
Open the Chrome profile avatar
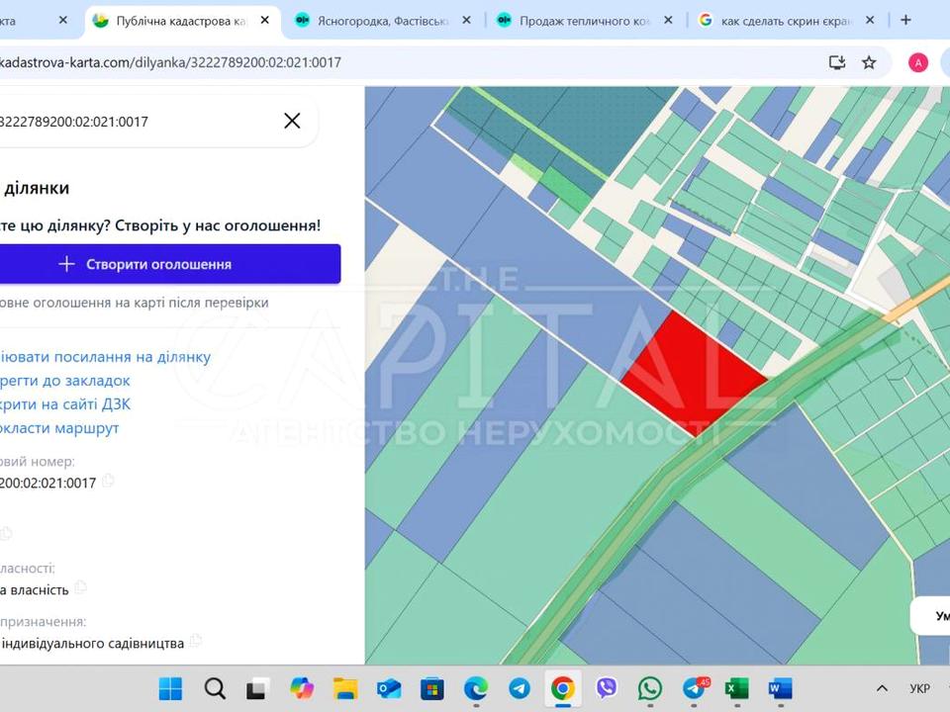tap(918, 62)
